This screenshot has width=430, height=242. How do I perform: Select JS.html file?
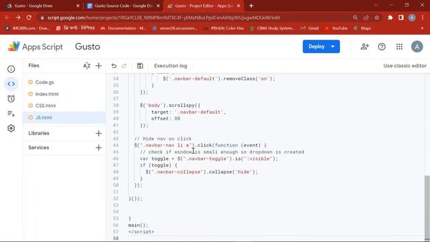64,118
